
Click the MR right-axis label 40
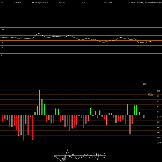pos(158,107)
